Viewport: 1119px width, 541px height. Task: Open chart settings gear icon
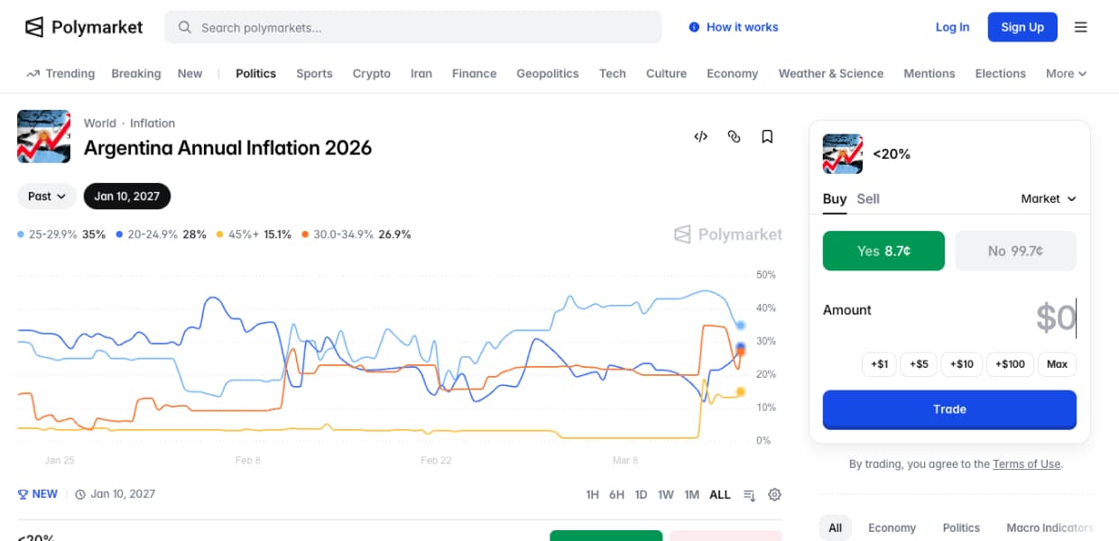[774, 494]
